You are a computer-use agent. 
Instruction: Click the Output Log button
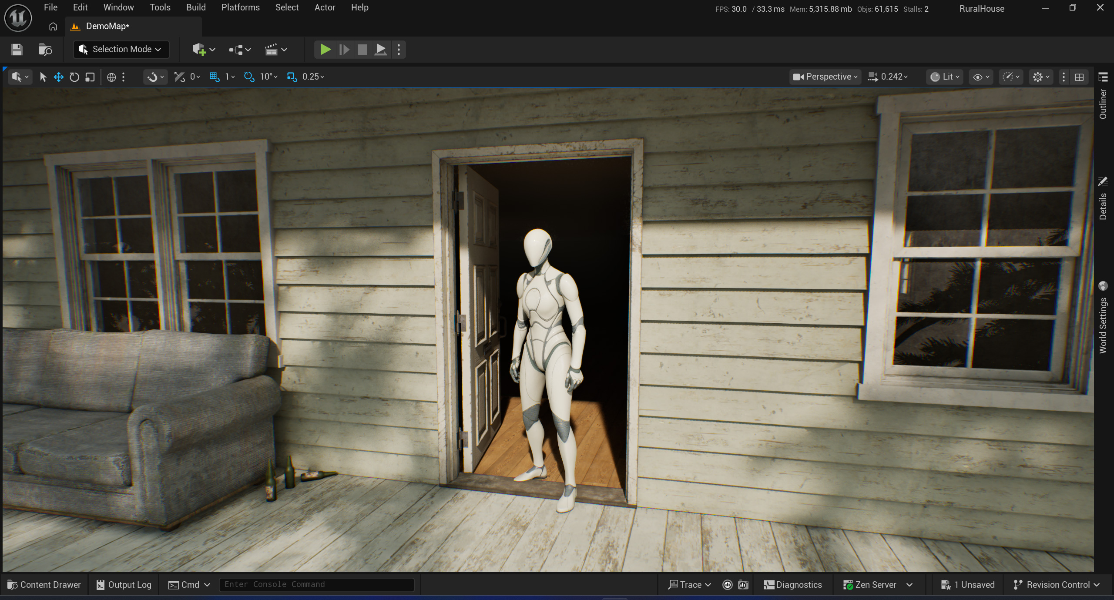point(124,585)
